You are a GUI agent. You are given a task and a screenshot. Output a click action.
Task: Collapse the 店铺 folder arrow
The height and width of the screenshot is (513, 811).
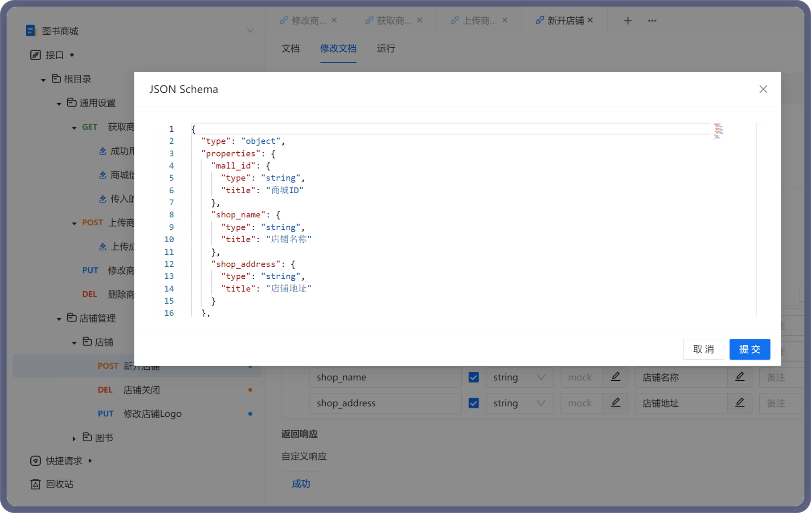74,343
